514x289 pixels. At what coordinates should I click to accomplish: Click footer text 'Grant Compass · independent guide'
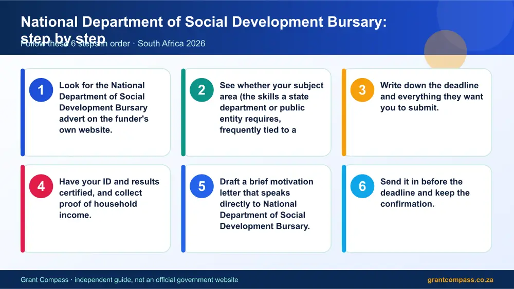76,280
